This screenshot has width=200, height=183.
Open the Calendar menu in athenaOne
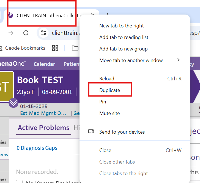[x=44, y=64]
